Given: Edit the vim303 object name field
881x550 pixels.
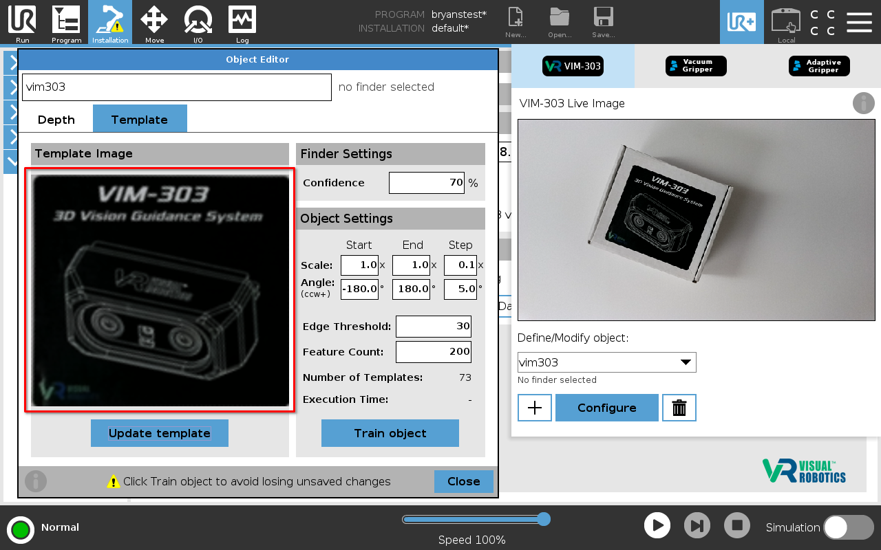Looking at the screenshot, I should point(177,87).
